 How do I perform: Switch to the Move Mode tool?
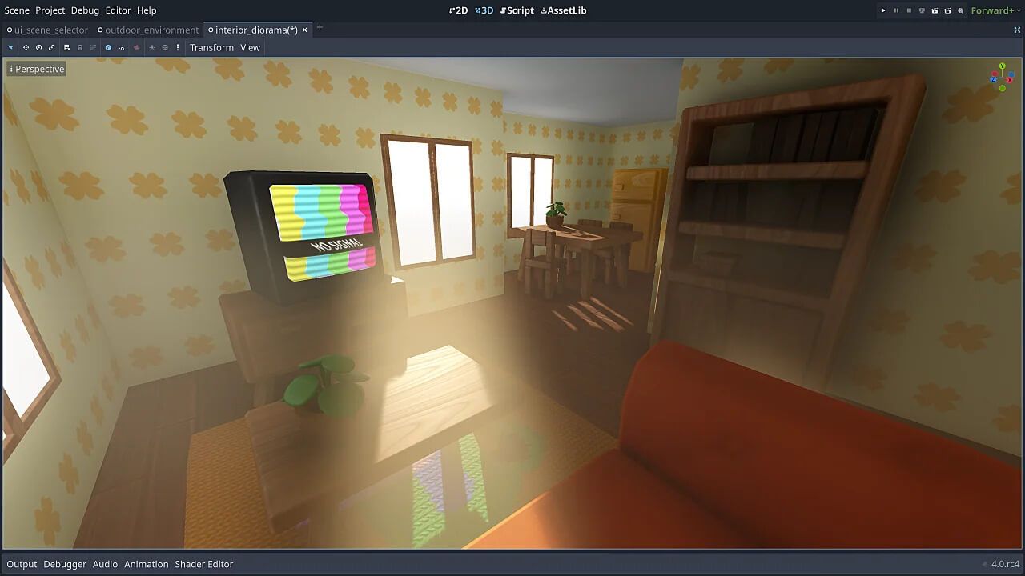pos(25,47)
